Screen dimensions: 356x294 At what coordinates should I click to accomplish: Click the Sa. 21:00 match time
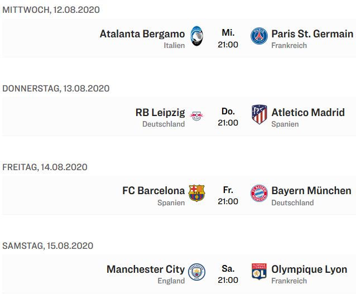(228, 274)
